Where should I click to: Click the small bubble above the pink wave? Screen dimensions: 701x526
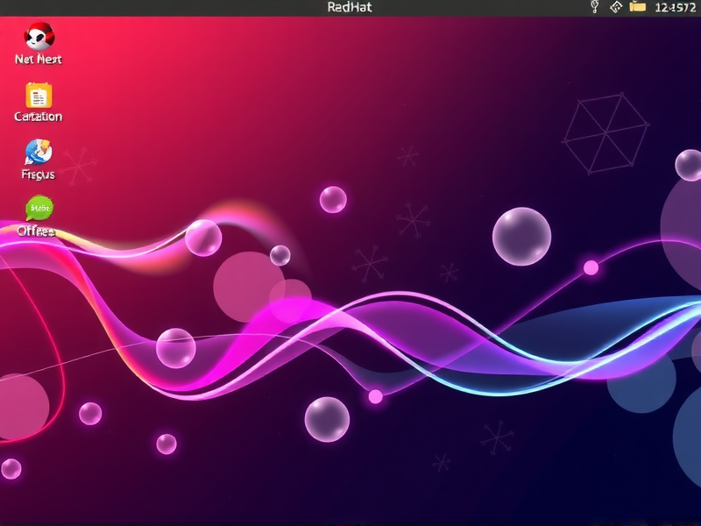click(x=333, y=199)
